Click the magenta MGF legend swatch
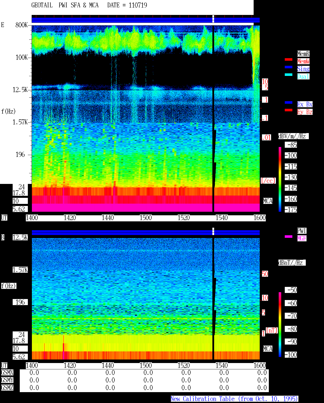This screenshot has width=324, height=403. coord(289,237)
